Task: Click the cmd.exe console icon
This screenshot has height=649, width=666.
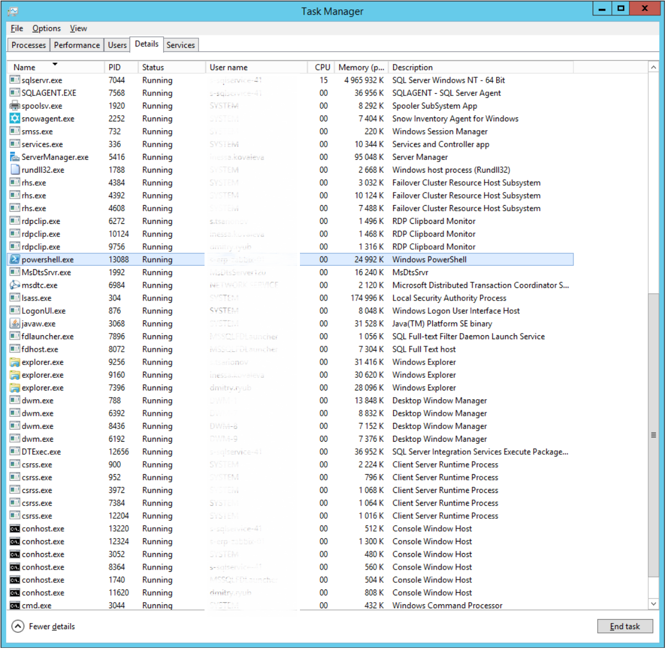Action: pyautogui.click(x=15, y=605)
